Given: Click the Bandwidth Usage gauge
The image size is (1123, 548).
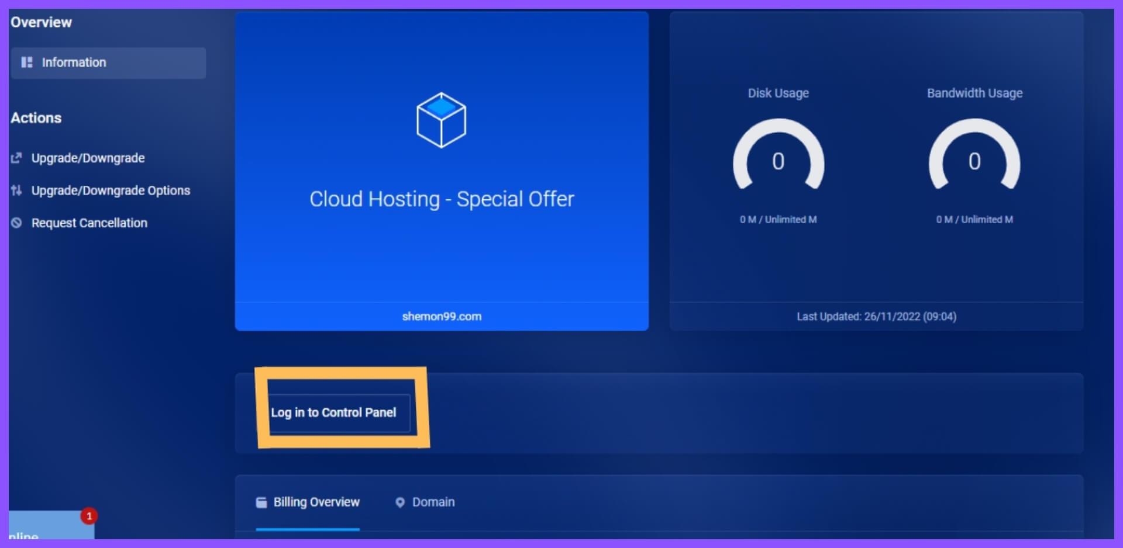Looking at the screenshot, I should click(974, 158).
